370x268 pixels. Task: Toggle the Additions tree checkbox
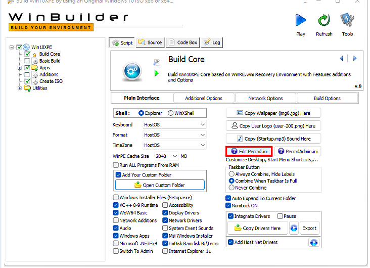click(27, 75)
